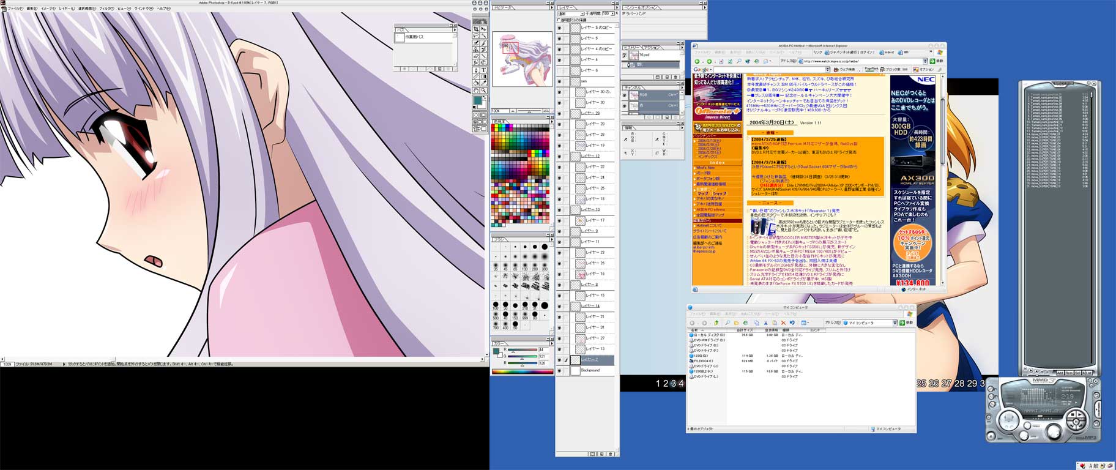1116x470 pixels.
Task: Select the Lasso tool
Action: coord(476,35)
